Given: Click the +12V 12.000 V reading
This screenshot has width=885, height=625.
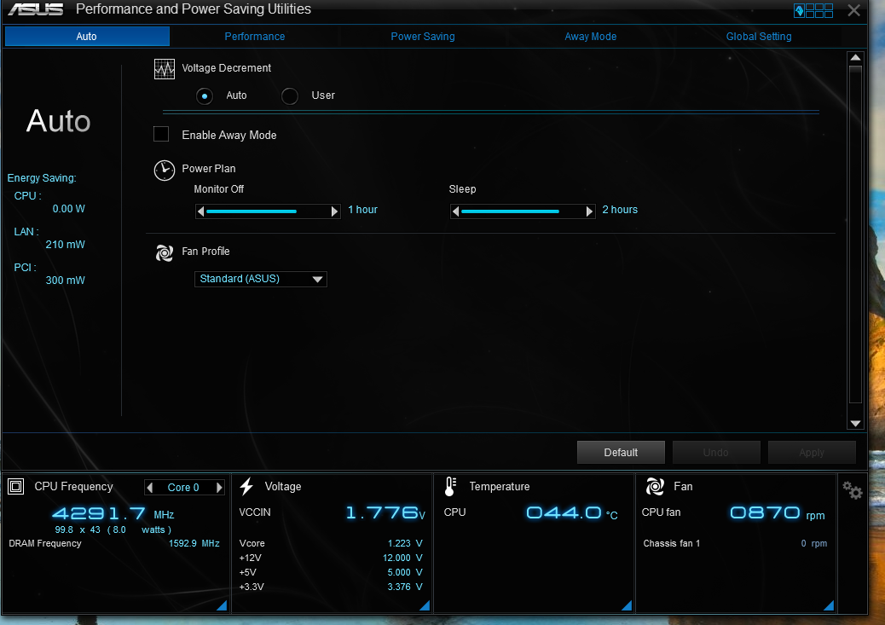Looking at the screenshot, I should [x=402, y=558].
